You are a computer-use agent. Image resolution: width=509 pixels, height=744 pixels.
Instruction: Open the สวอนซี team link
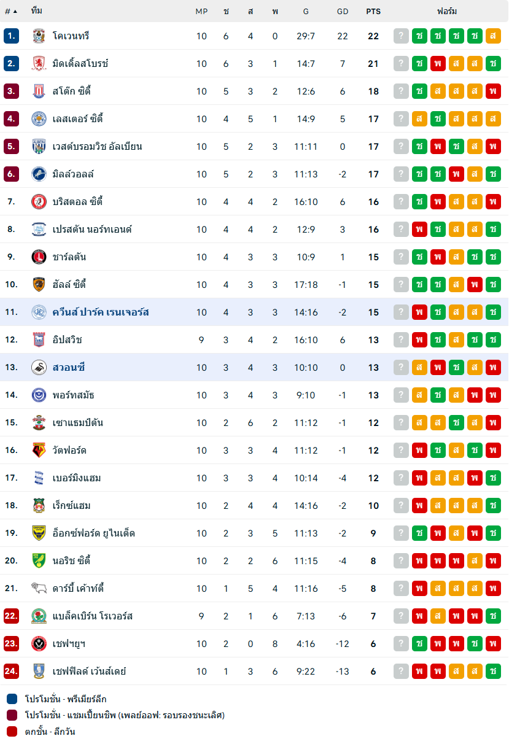pos(69,368)
